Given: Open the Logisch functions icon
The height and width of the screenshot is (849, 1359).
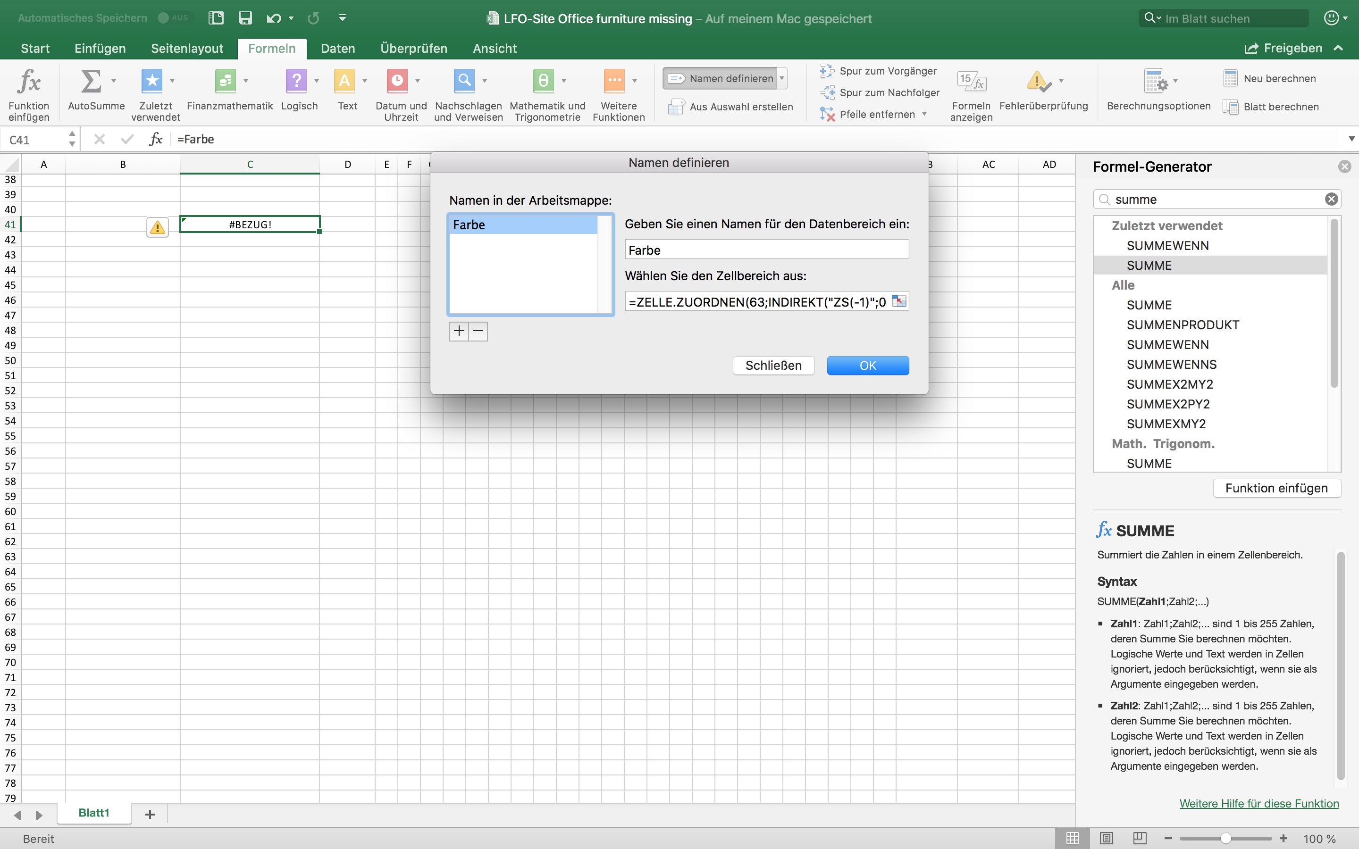Looking at the screenshot, I should (296, 82).
